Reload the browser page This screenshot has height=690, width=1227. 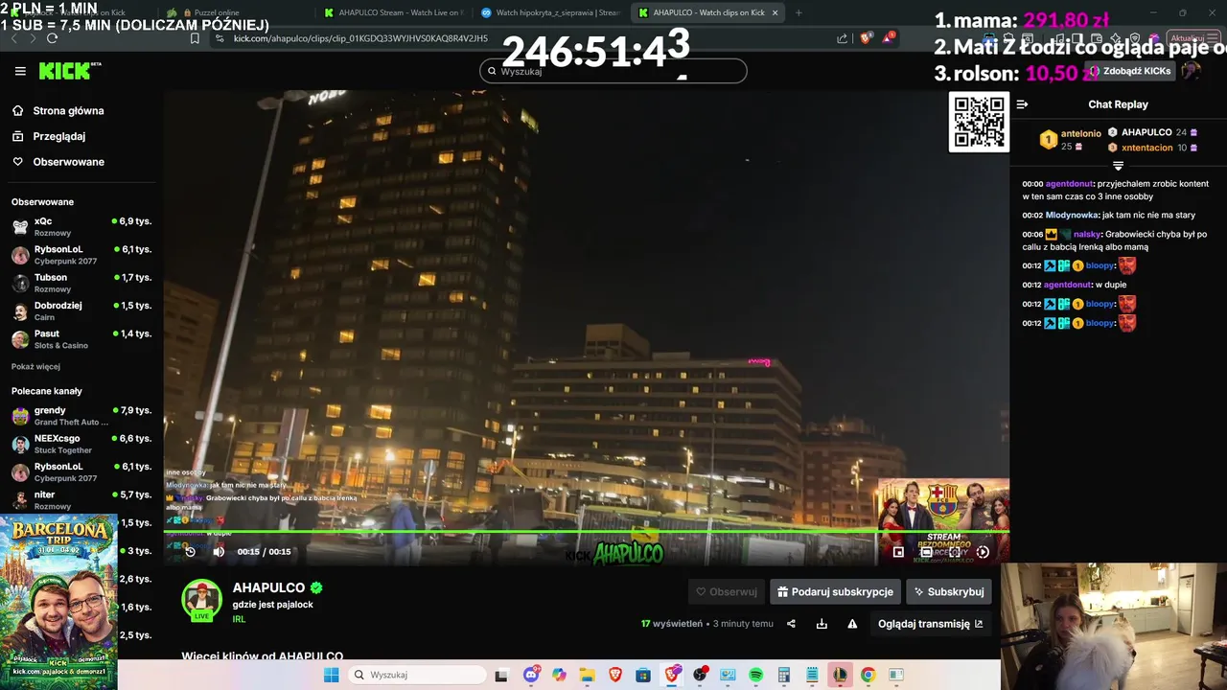(52, 38)
